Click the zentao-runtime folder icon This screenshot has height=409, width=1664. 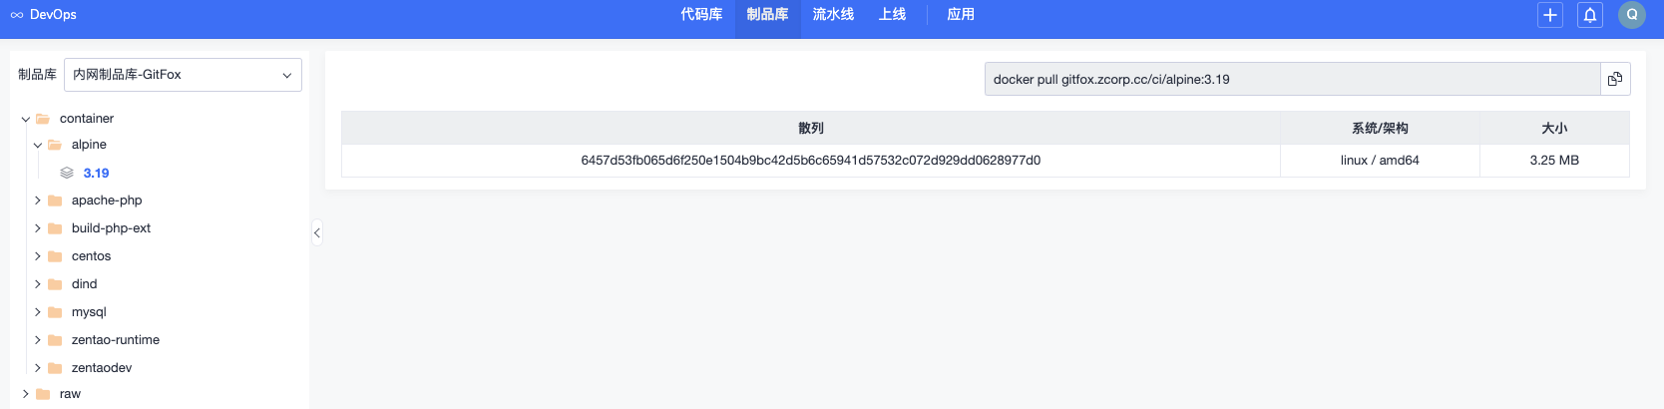pos(55,340)
